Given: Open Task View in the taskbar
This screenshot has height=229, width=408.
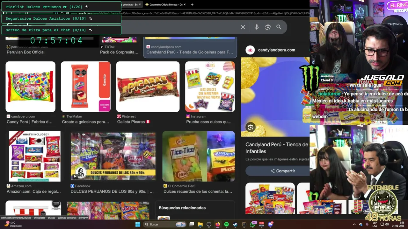Looking at the screenshot, I should [192, 224].
